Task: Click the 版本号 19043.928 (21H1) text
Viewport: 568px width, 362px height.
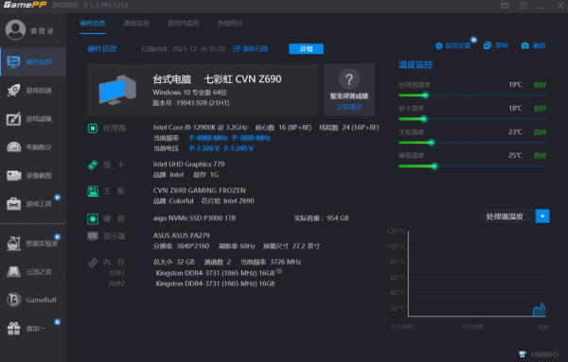Action: point(191,103)
